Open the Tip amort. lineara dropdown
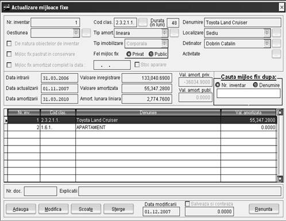Image resolution: width=286 pixels, height=221 pixels. [x=164, y=33]
